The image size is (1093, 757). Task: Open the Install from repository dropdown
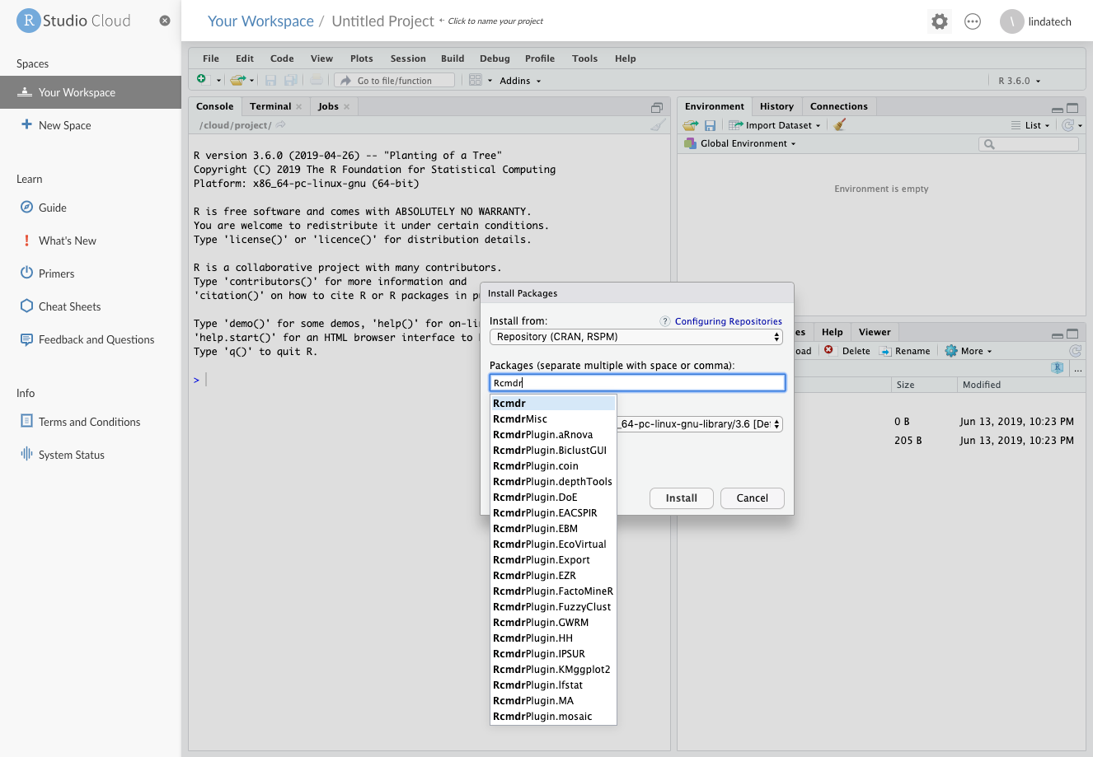pyautogui.click(x=636, y=336)
